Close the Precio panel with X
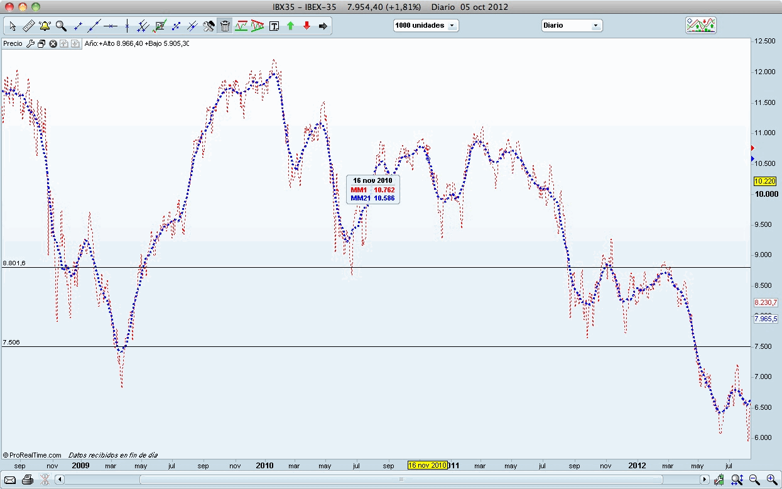The width and height of the screenshot is (782, 489). click(53, 43)
